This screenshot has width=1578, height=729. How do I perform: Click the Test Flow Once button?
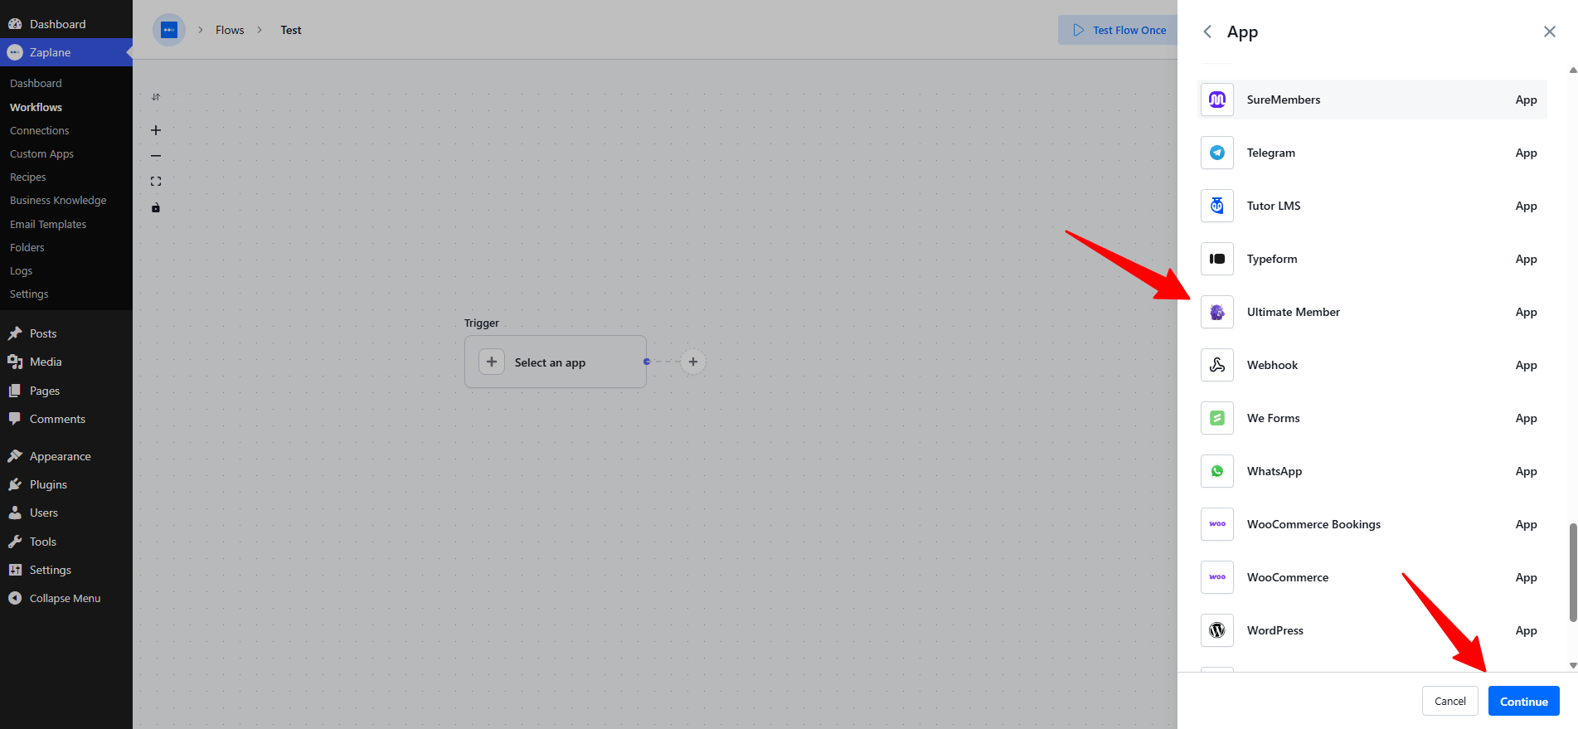pyautogui.click(x=1119, y=30)
